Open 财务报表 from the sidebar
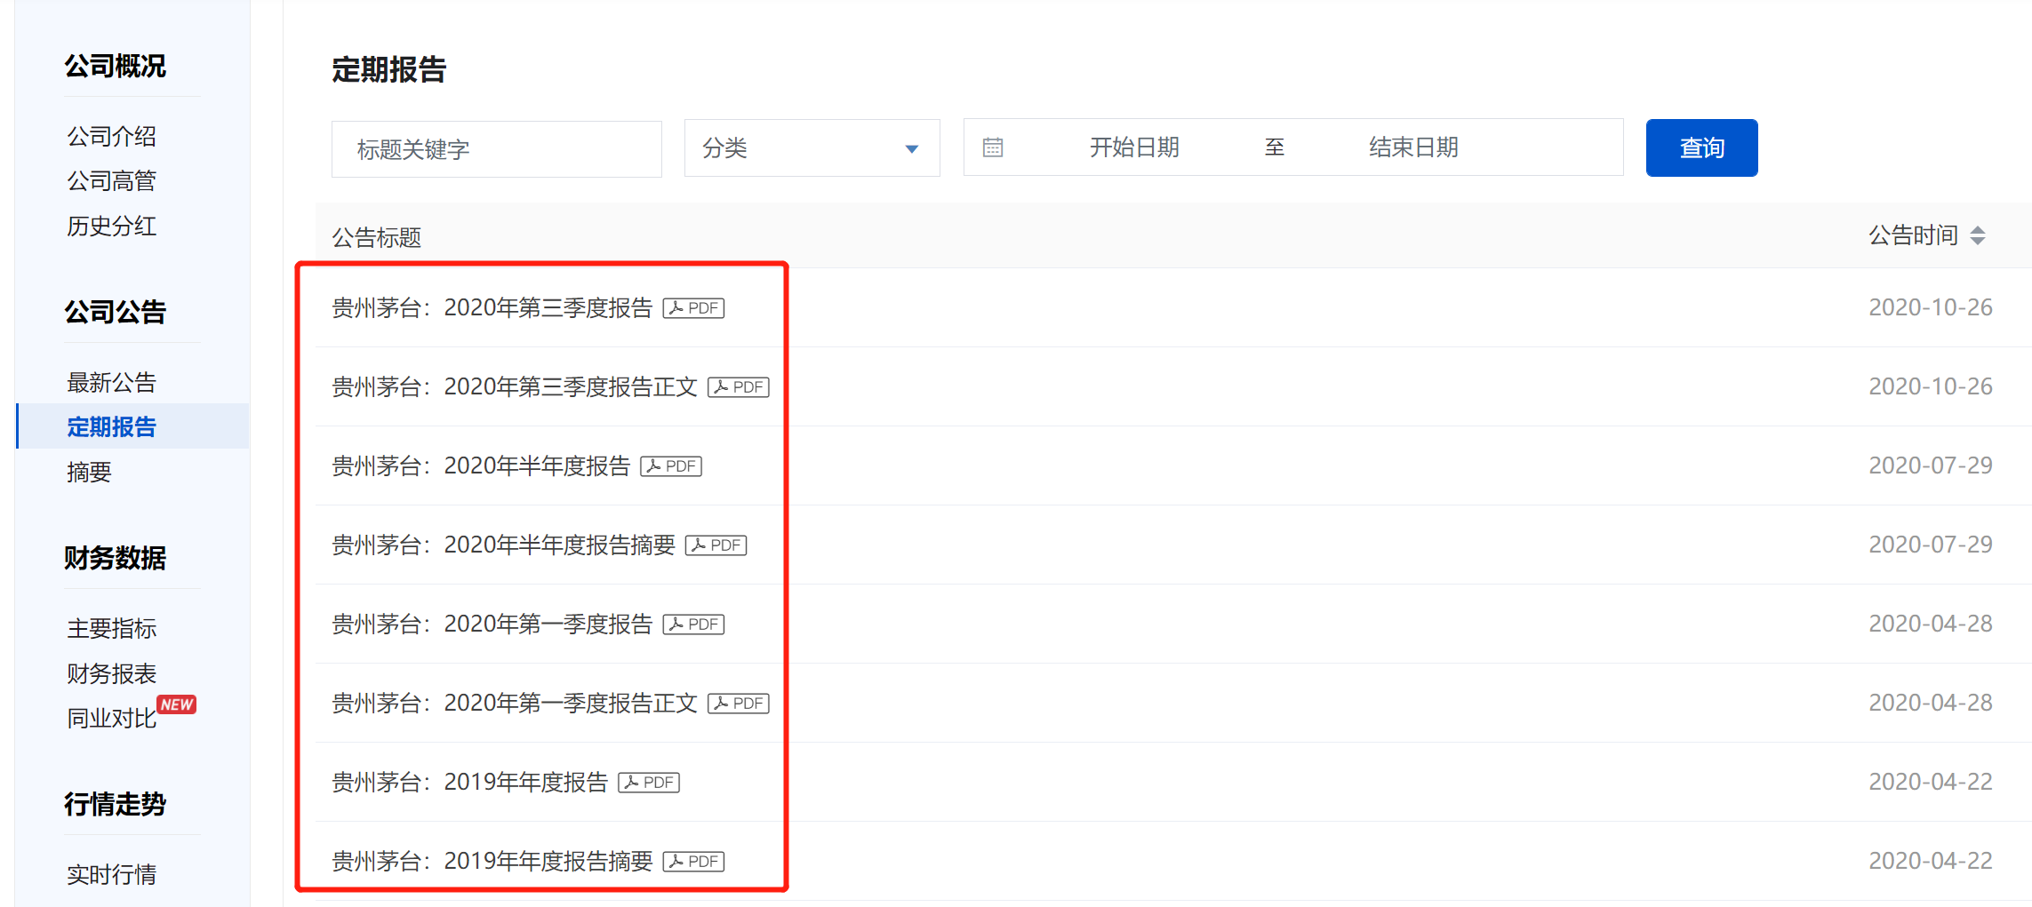 112,674
